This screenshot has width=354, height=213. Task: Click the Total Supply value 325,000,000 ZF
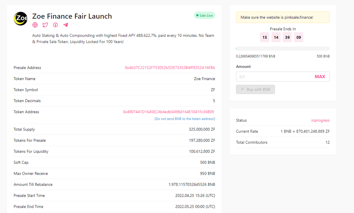click(202, 130)
